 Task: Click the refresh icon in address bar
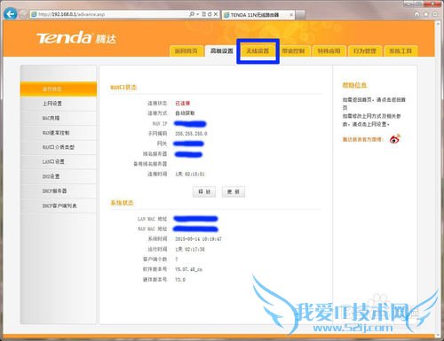[210, 14]
